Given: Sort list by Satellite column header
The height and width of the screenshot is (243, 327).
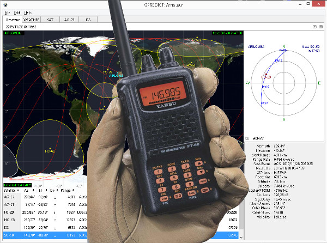Looking at the screenshot, I should click(11, 190).
